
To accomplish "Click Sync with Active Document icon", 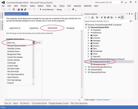I will [102, 17].
